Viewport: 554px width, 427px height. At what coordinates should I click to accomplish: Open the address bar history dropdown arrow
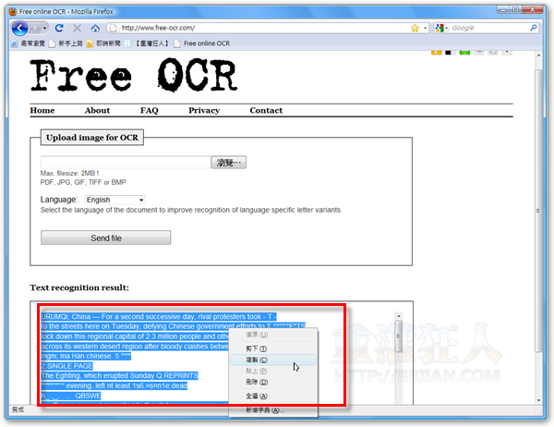click(x=425, y=28)
